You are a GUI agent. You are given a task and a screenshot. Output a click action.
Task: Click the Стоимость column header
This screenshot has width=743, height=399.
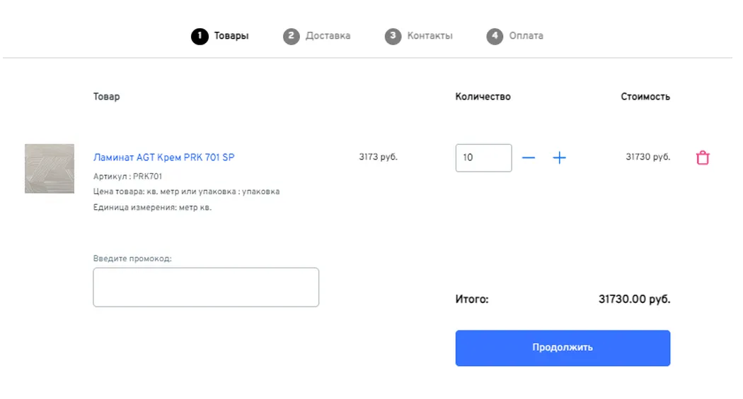[645, 97]
